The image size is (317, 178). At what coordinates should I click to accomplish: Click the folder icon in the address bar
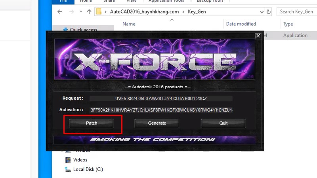point(99,11)
